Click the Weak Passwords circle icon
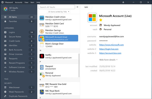The width and height of the screenshot is (152, 99). click(5, 92)
